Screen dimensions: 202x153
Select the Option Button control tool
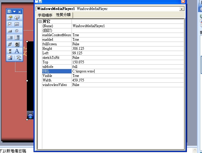tap(17, 31)
